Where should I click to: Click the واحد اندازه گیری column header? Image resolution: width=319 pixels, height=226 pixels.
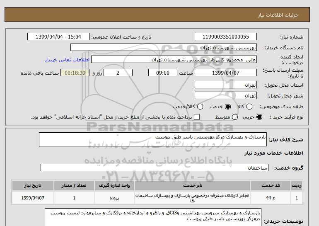pos(114,185)
